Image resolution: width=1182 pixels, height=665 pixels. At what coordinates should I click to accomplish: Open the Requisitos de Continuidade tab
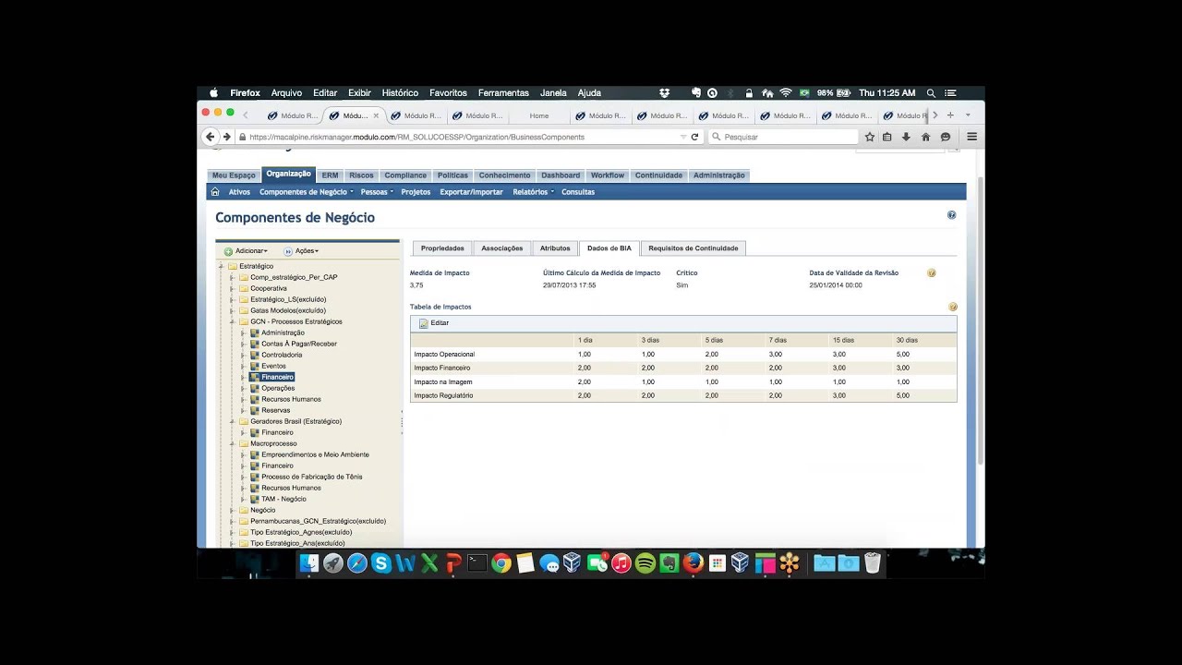693,248
